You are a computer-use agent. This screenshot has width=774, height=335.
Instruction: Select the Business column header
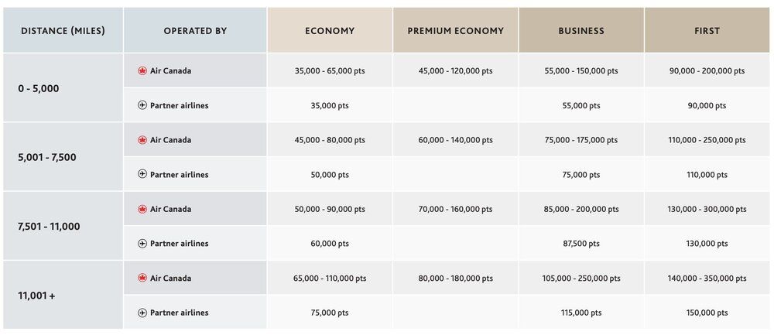click(581, 31)
